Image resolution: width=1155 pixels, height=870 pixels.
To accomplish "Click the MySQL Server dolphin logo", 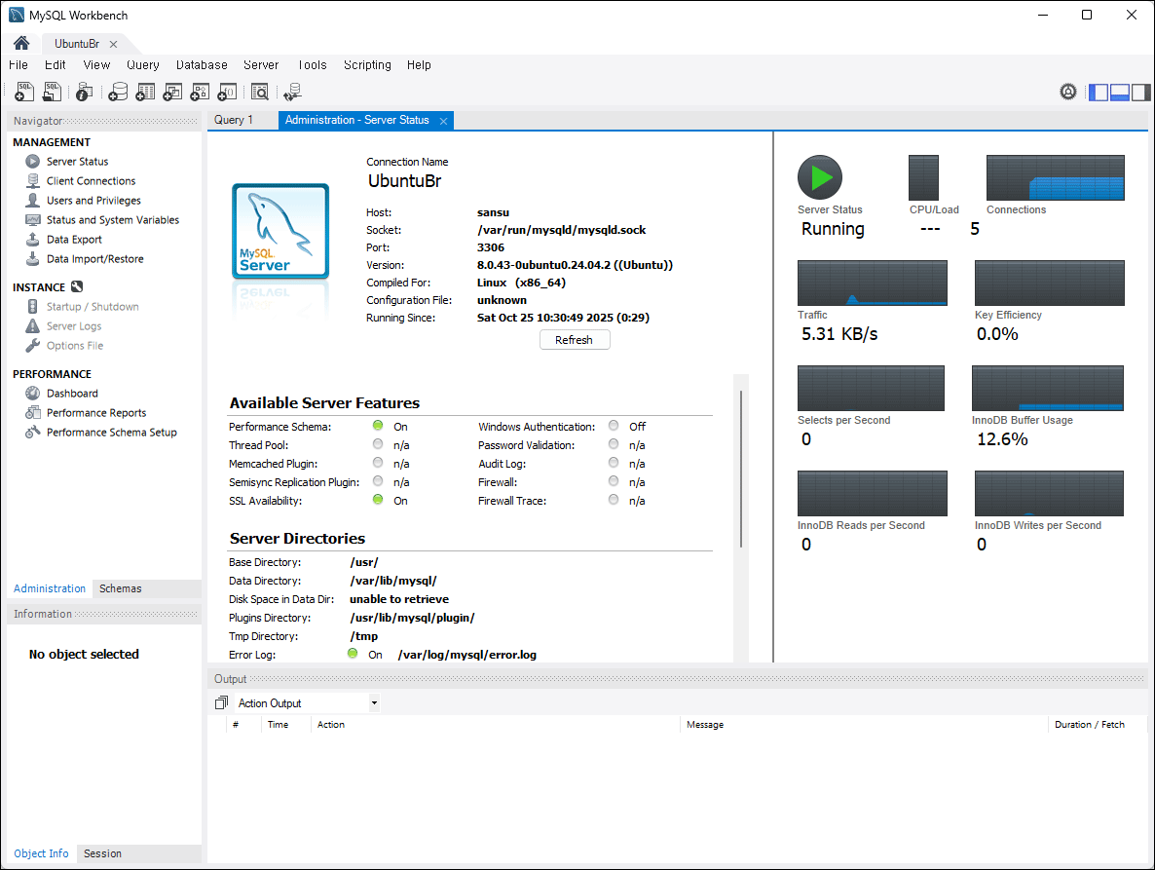I will (280, 231).
